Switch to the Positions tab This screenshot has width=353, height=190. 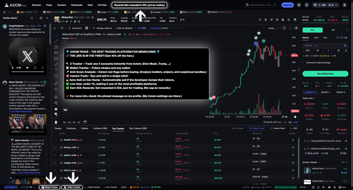point(71,129)
